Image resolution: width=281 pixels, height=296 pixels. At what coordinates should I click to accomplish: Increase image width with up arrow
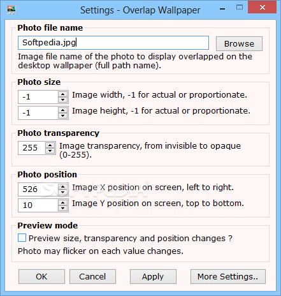62,94
